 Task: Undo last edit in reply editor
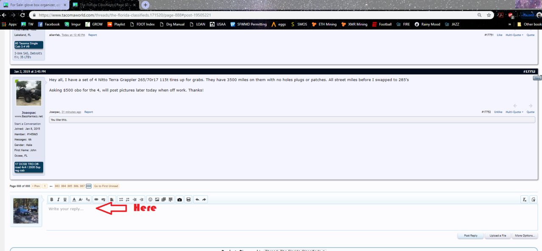pos(197,199)
